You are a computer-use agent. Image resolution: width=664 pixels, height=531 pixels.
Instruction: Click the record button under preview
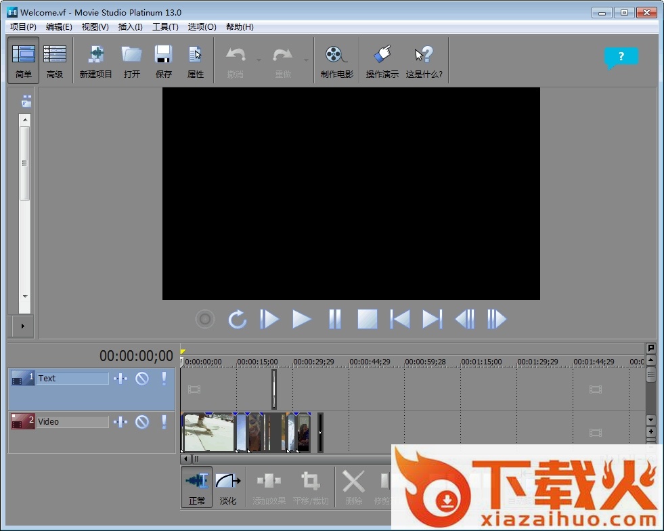pos(205,319)
